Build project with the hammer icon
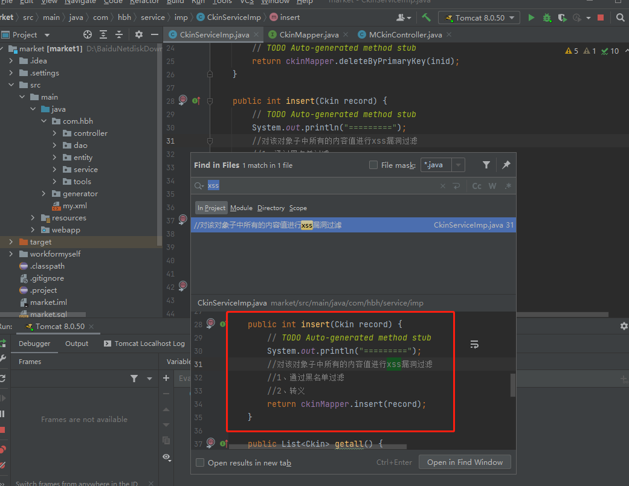Image resolution: width=629 pixels, height=486 pixels. (x=426, y=18)
